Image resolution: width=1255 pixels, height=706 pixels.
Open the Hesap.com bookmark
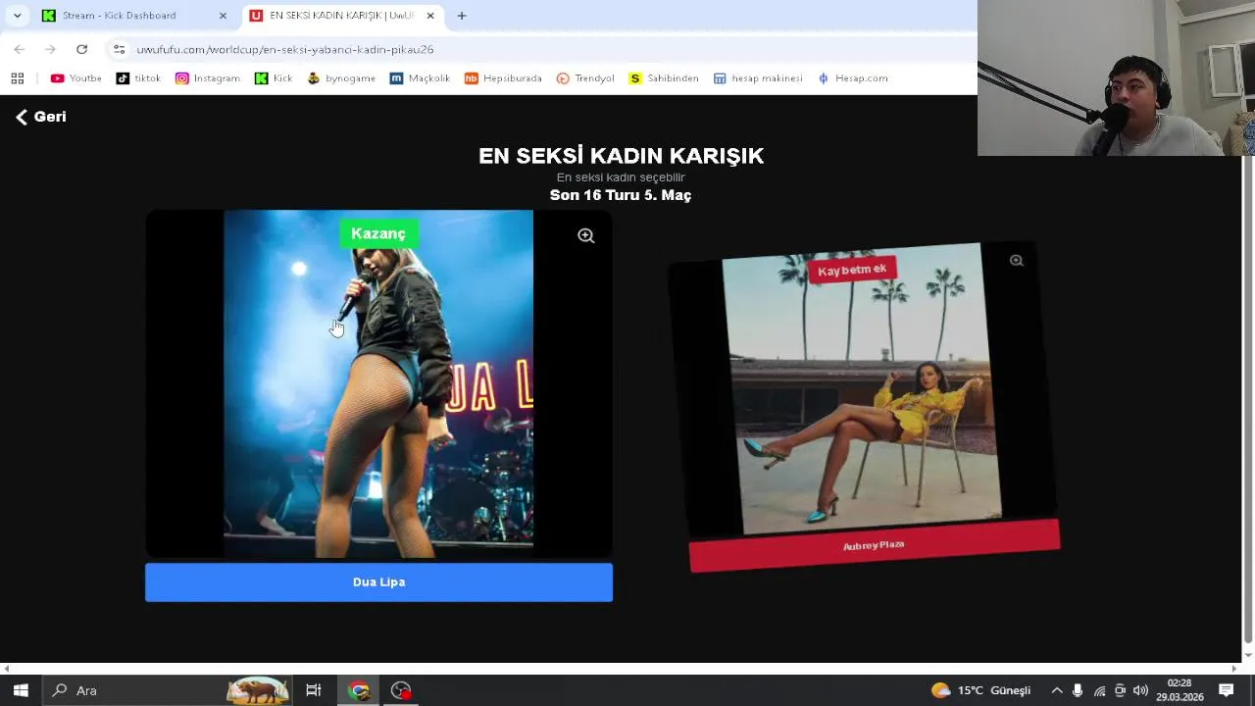pyautogui.click(x=852, y=78)
